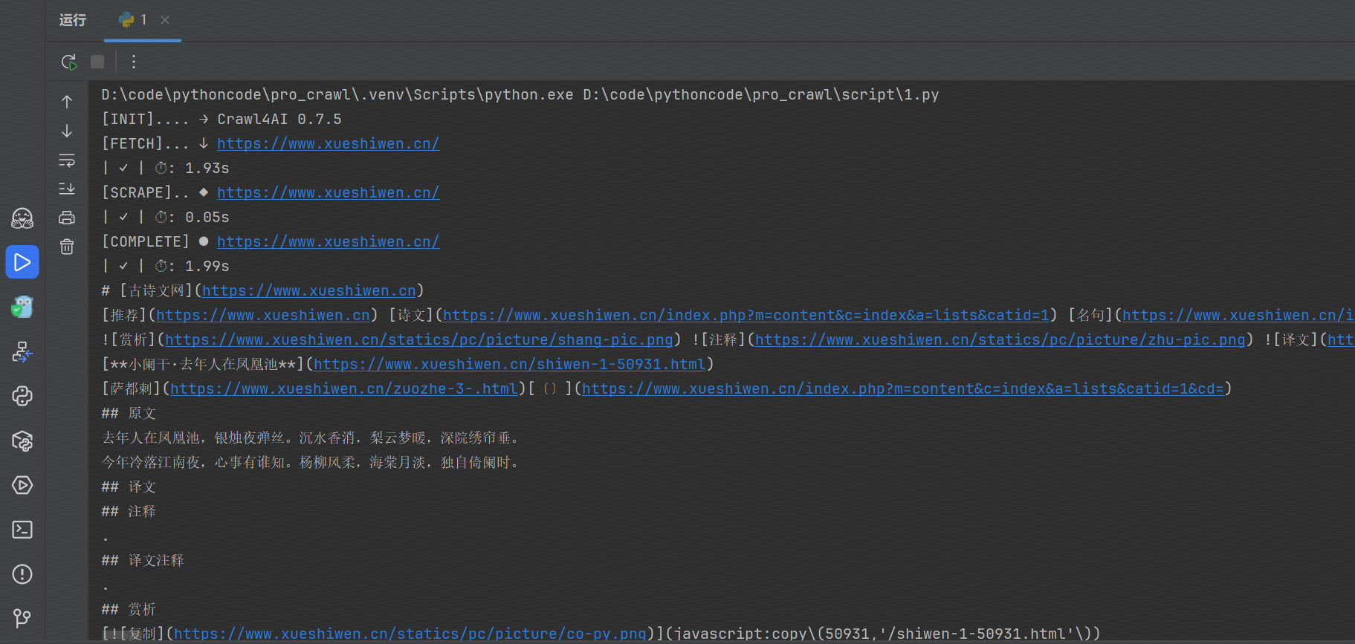Open the Git version control tool window

pos(22,618)
